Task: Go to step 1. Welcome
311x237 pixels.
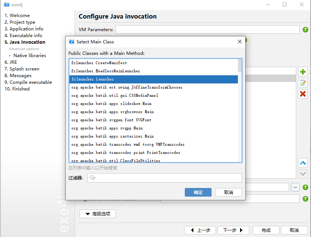Action: pos(17,16)
